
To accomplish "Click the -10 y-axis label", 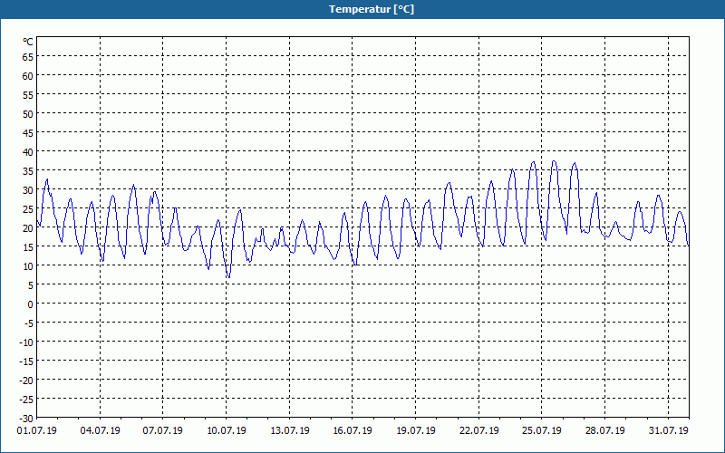I will tap(26, 342).
